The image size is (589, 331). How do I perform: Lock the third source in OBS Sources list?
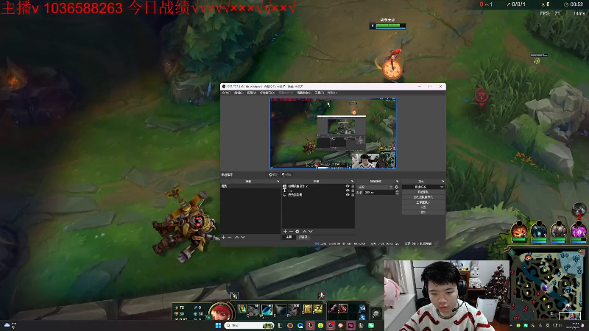[353, 195]
